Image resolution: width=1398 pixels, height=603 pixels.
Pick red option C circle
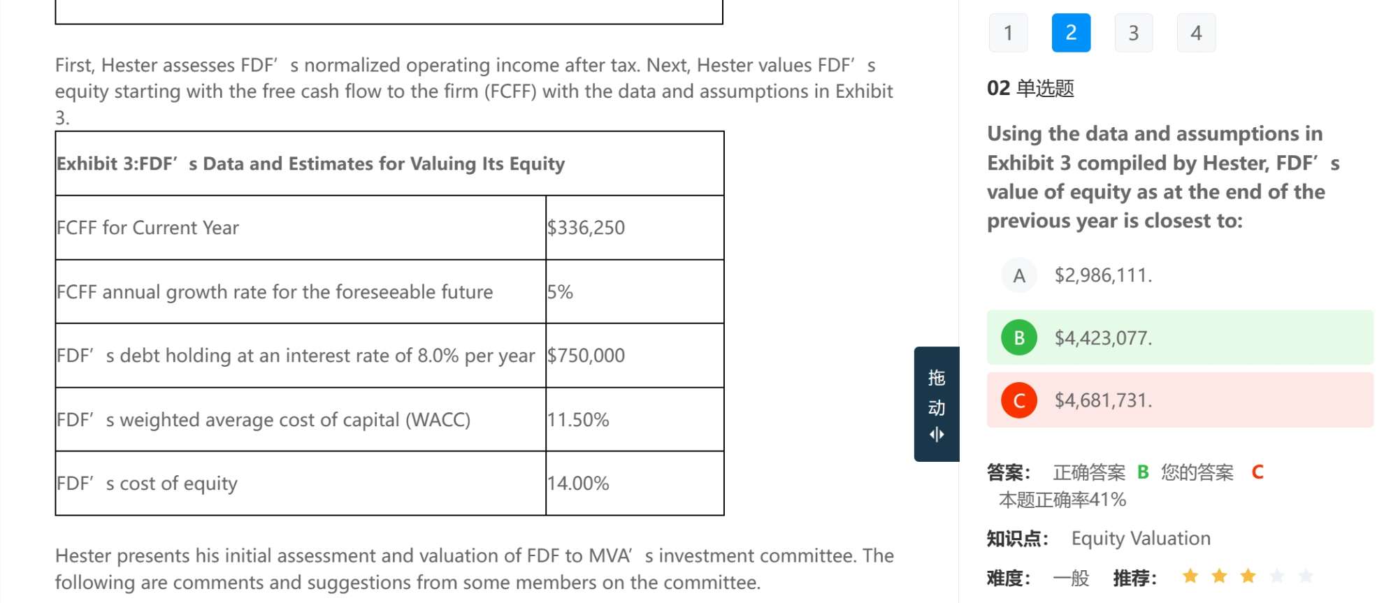point(1019,400)
